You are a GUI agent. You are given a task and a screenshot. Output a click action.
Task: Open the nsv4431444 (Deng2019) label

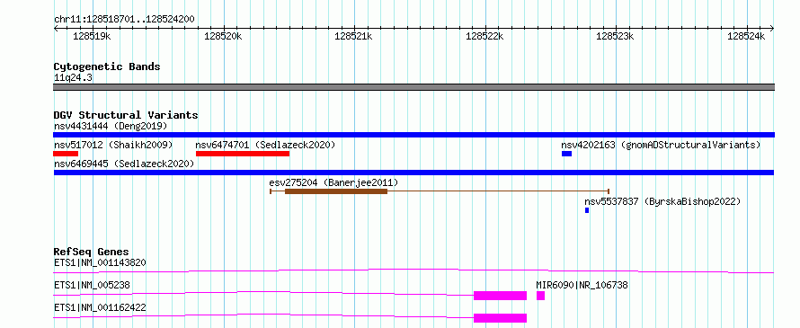111,126
